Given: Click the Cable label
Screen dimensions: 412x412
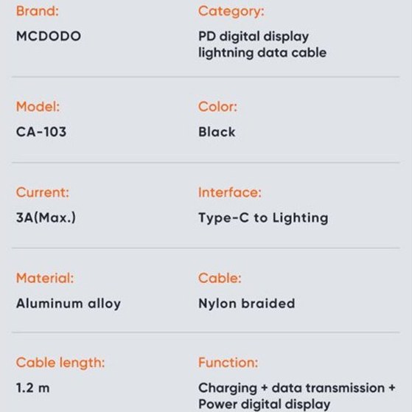Looking at the screenshot, I should (x=220, y=278).
